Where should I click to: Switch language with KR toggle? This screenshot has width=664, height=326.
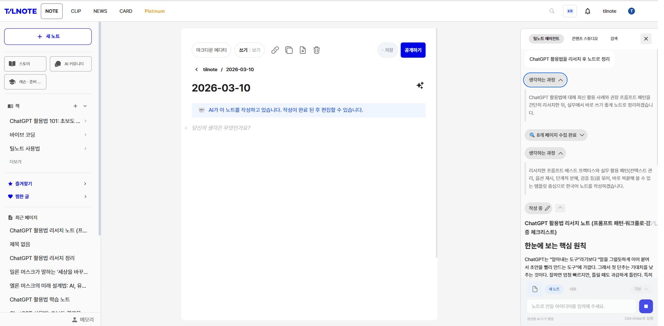570,11
